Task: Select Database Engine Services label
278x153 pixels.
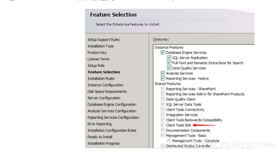Action: click(x=186, y=53)
